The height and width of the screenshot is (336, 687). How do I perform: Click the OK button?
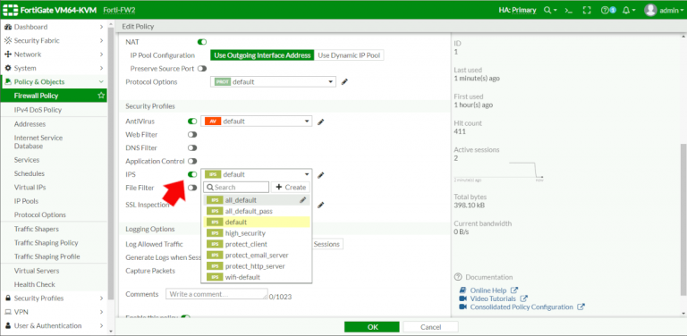pyautogui.click(x=372, y=327)
